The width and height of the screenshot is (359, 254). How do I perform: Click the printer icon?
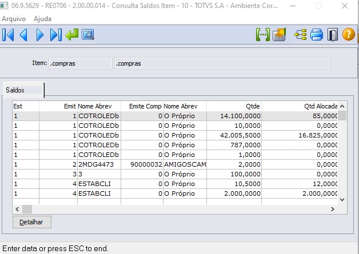(317, 35)
